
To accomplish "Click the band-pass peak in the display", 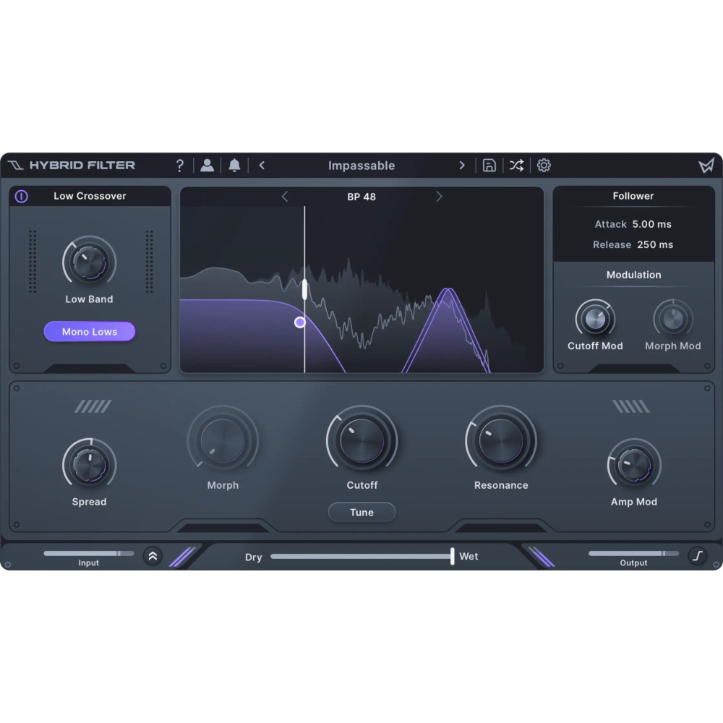I will 447,291.
